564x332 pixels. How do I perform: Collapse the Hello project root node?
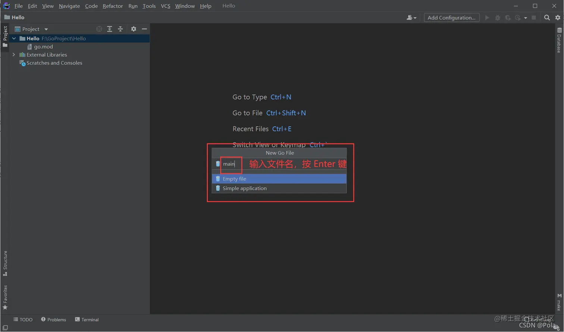(14, 38)
